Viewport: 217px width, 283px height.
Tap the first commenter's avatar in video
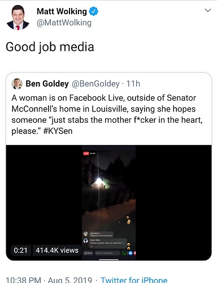tap(86, 234)
